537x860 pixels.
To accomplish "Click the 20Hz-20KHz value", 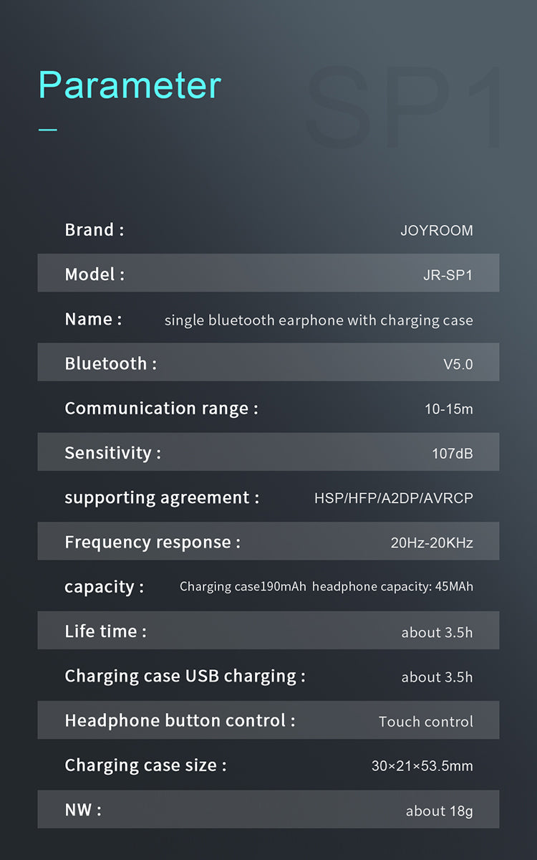I will (431, 543).
